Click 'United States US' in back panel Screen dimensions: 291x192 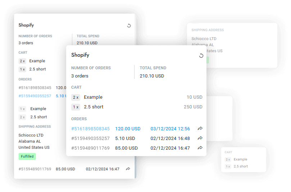pyautogui.click(x=34, y=147)
